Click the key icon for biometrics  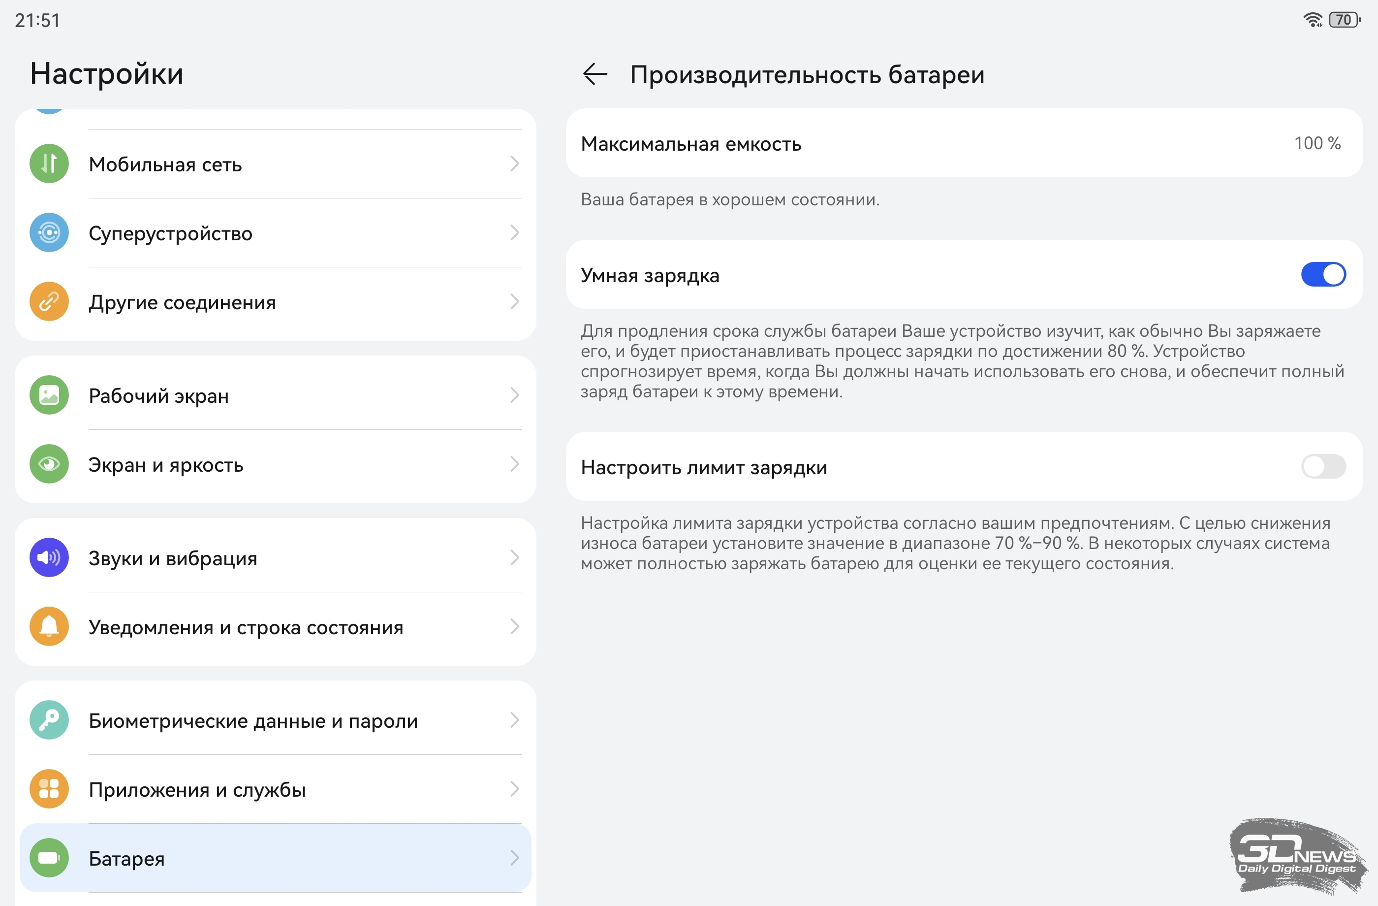[x=49, y=720]
